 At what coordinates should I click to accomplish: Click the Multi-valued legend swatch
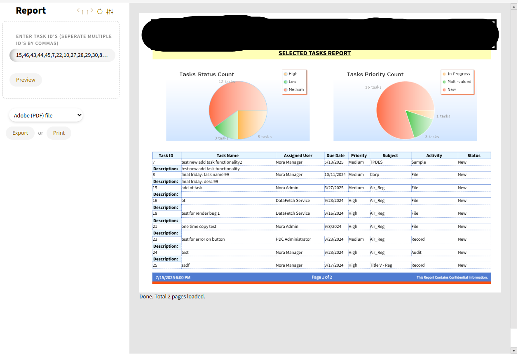click(x=444, y=82)
